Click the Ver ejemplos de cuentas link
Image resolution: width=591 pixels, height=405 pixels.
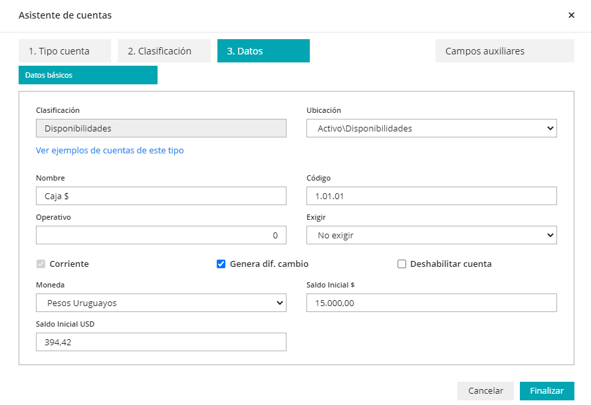tap(110, 151)
